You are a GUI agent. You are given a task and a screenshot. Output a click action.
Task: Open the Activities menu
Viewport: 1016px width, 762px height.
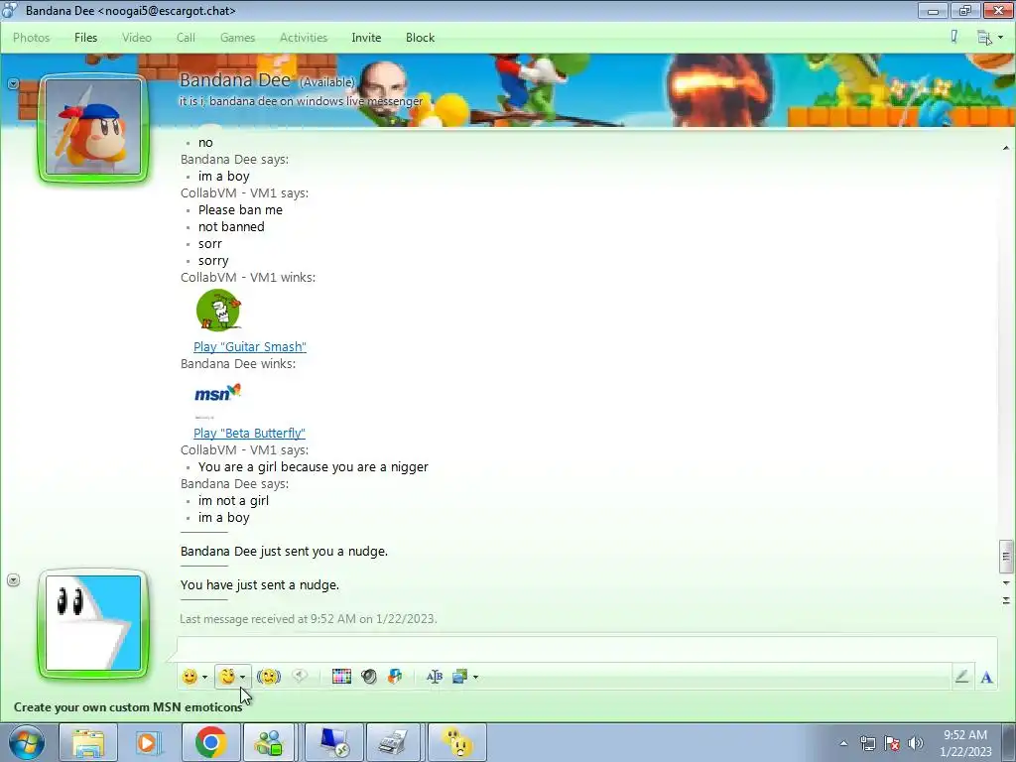click(304, 38)
